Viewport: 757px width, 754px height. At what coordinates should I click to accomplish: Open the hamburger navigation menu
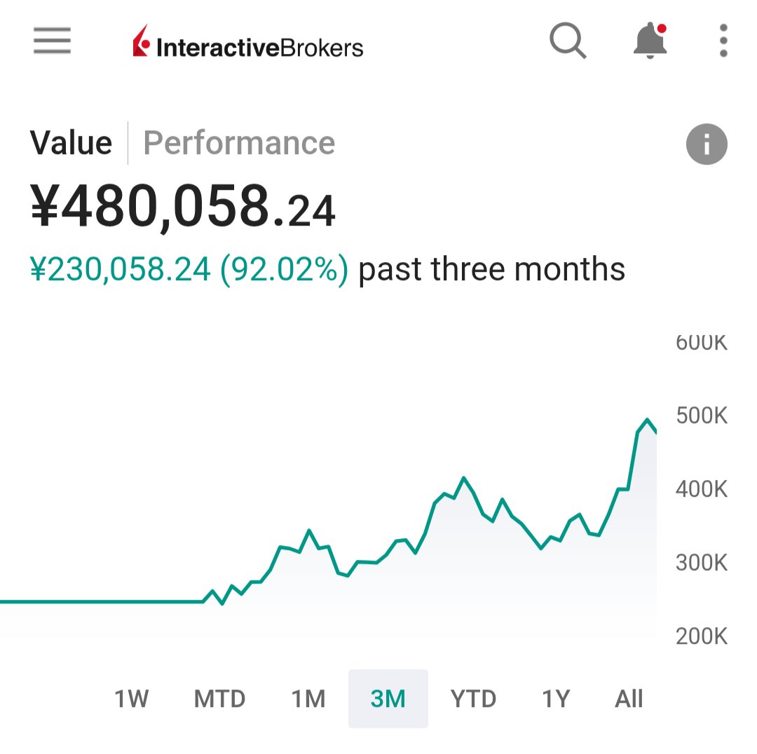(x=52, y=41)
